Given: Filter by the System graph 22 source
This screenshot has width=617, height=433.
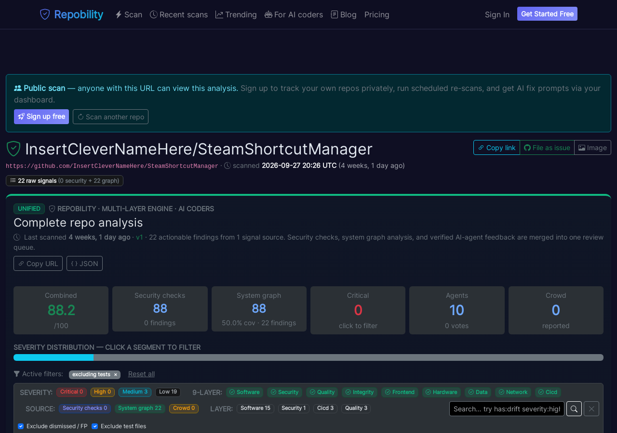Looking at the screenshot, I should coord(140,408).
